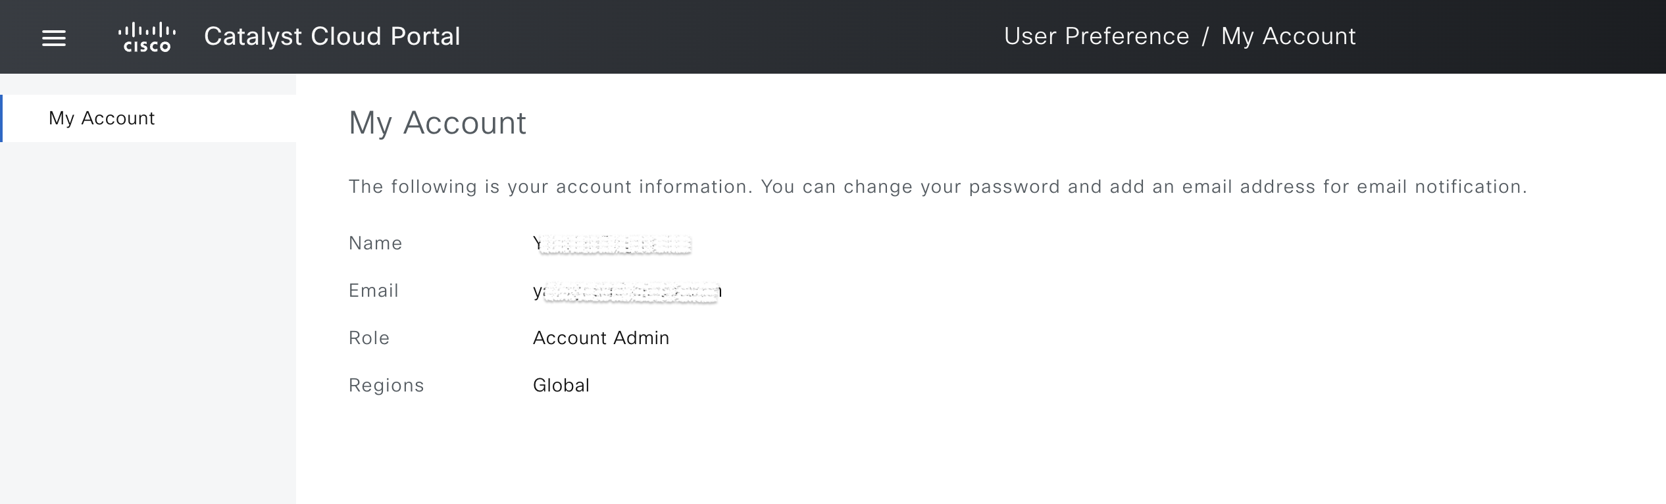Click the My Account page heading
This screenshot has width=1666, height=504.
[438, 123]
